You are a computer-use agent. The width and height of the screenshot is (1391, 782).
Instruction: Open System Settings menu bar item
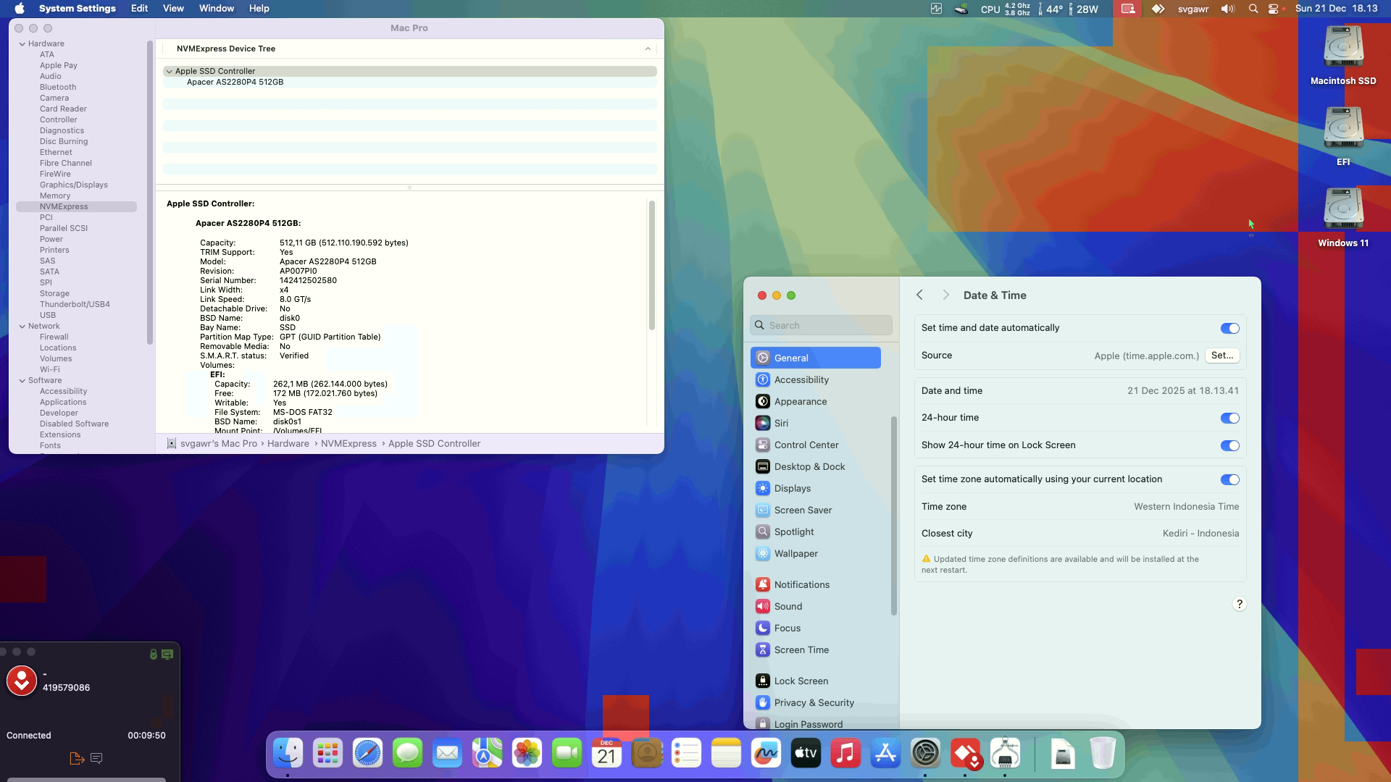pyautogui.click(x=77, y=9)
